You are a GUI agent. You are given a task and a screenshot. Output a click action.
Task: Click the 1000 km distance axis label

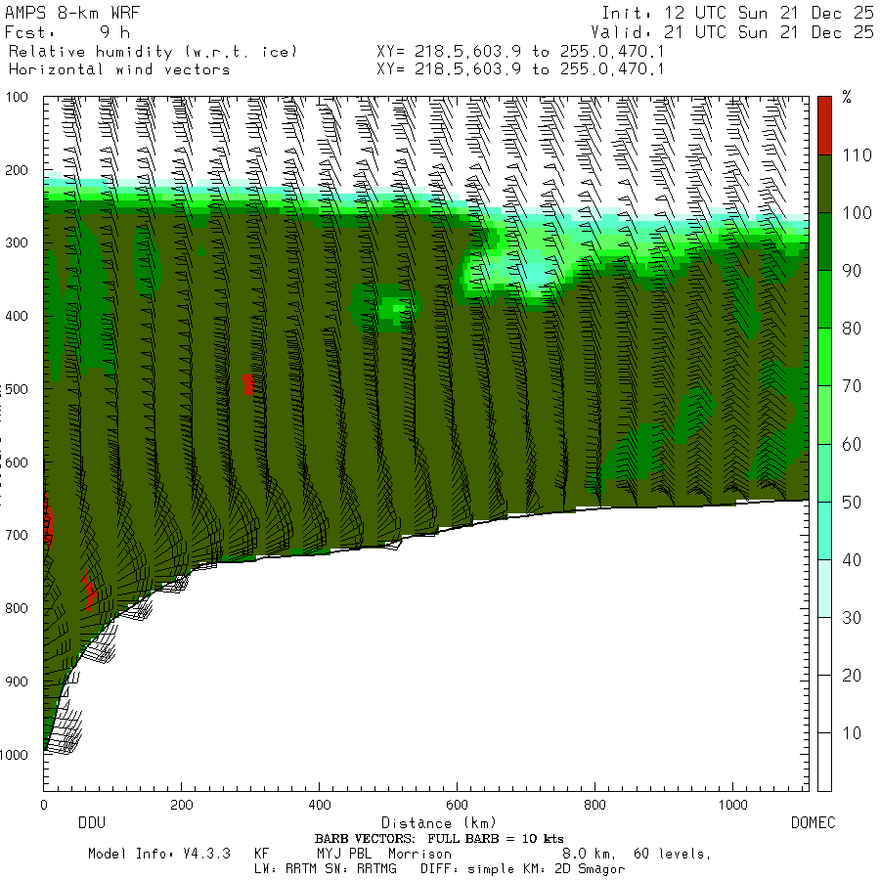point(733,805)
